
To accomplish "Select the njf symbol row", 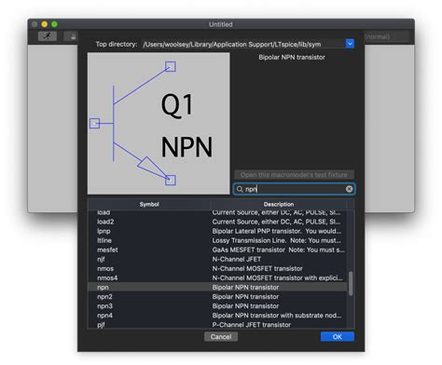I will tap(217, 259).
